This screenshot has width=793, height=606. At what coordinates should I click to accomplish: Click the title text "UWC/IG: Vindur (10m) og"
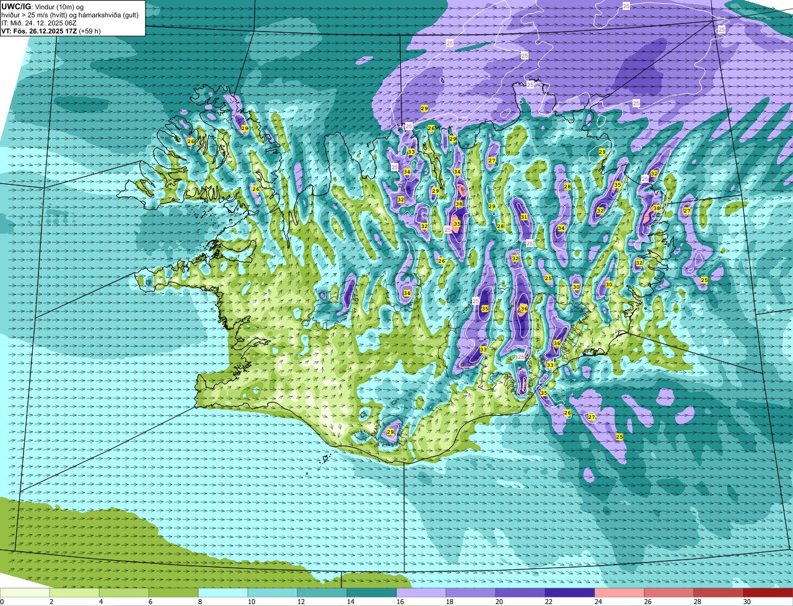(43, 6)
